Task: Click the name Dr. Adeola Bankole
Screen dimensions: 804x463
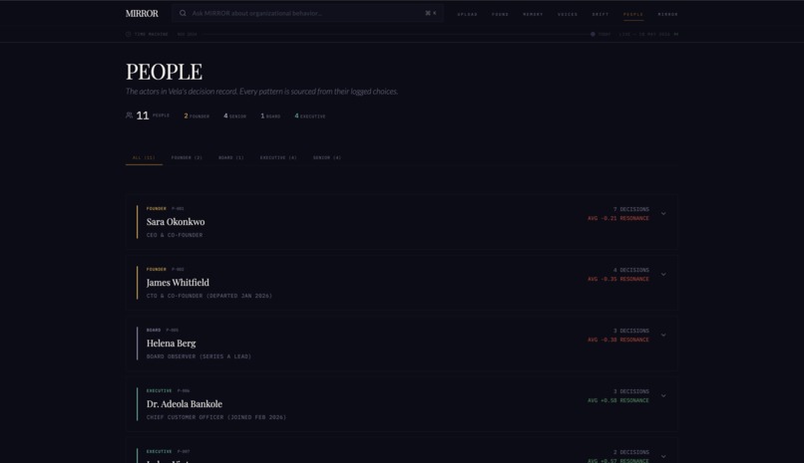Action: coord(185,404)
